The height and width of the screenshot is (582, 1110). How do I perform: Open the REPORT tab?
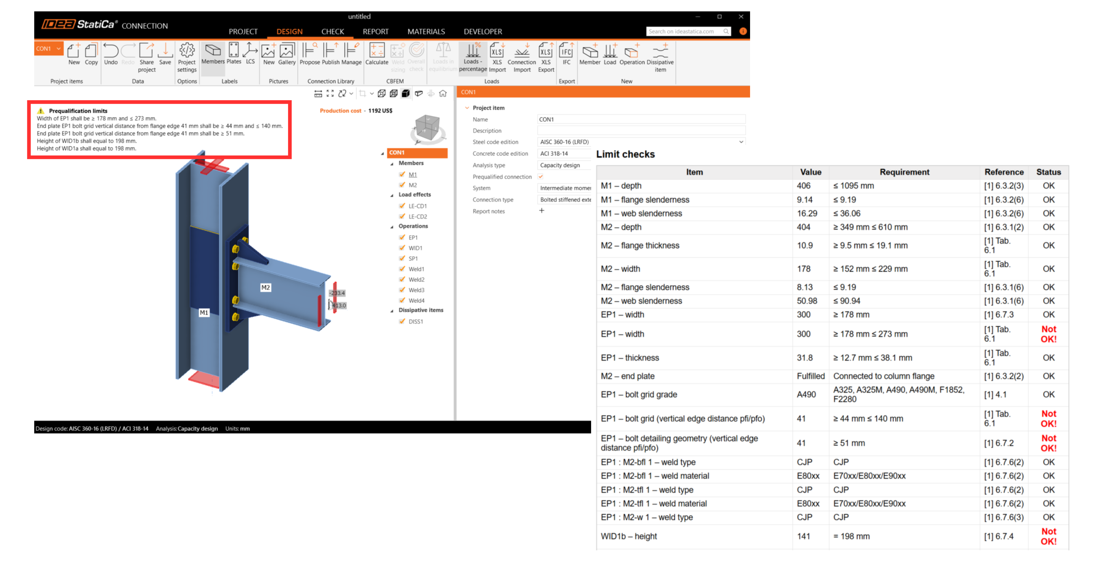point(375,31)
